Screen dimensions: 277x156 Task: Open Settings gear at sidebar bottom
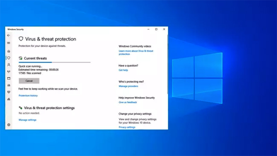click(x=9, y=124)
